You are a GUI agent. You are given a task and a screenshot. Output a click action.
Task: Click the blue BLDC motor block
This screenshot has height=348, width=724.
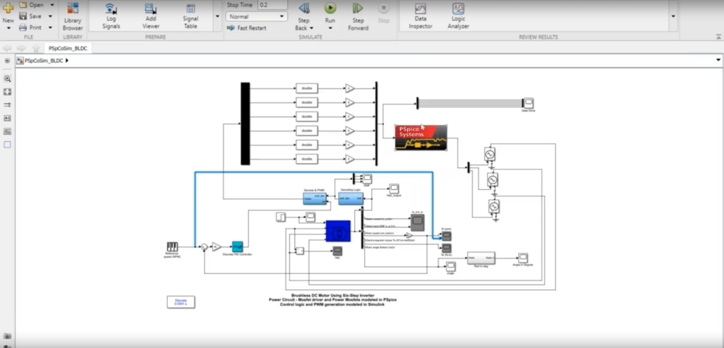[x=338, y=231]
